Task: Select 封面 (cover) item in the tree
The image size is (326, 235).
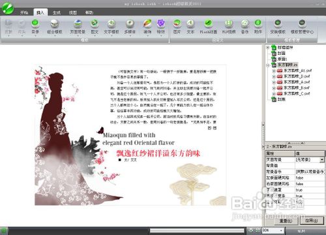Action: coord(282,53)
